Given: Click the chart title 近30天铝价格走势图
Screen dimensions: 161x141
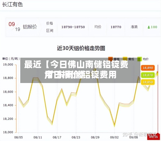Looking at the screenshot, I should (x=81, y=48).
